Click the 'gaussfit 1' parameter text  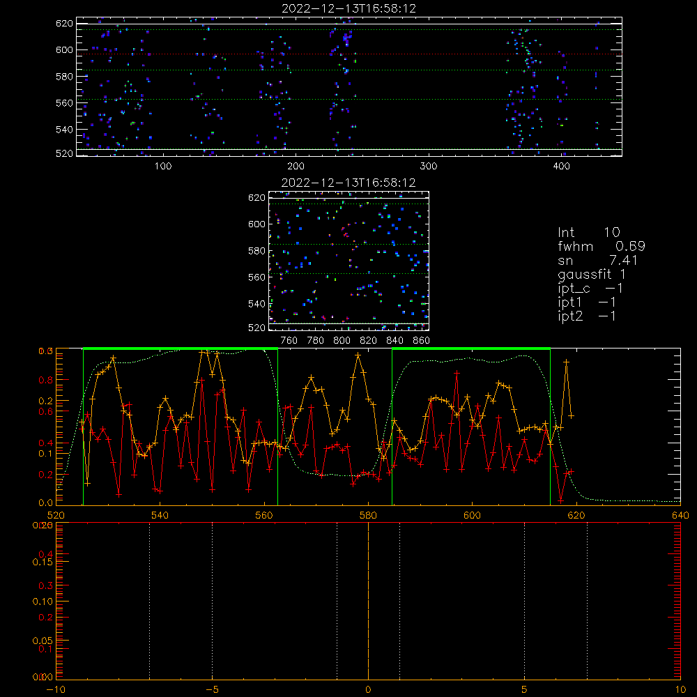591,274
